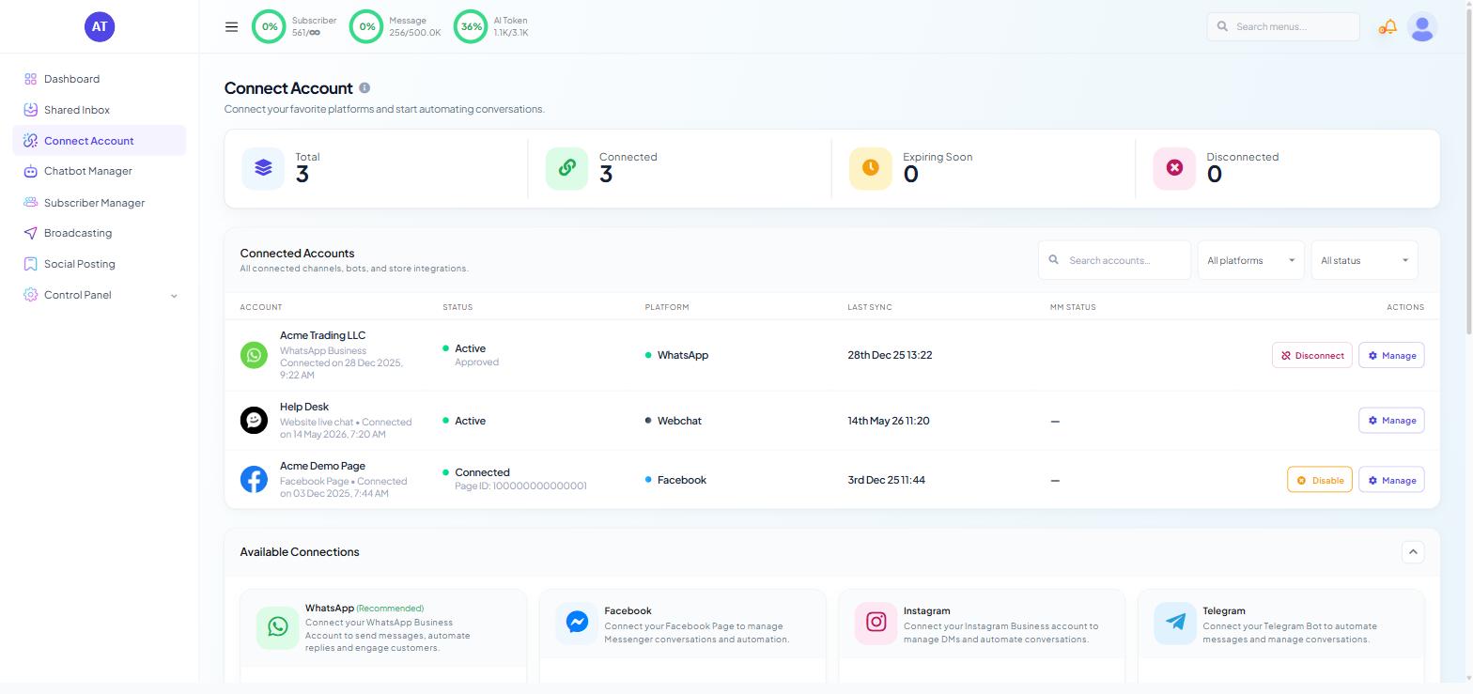The height and width of the screenshot is (694, 1473).
Task: Open Shared Inbox in sidebar
Action: pyautogui.click(x=100, y=110)
